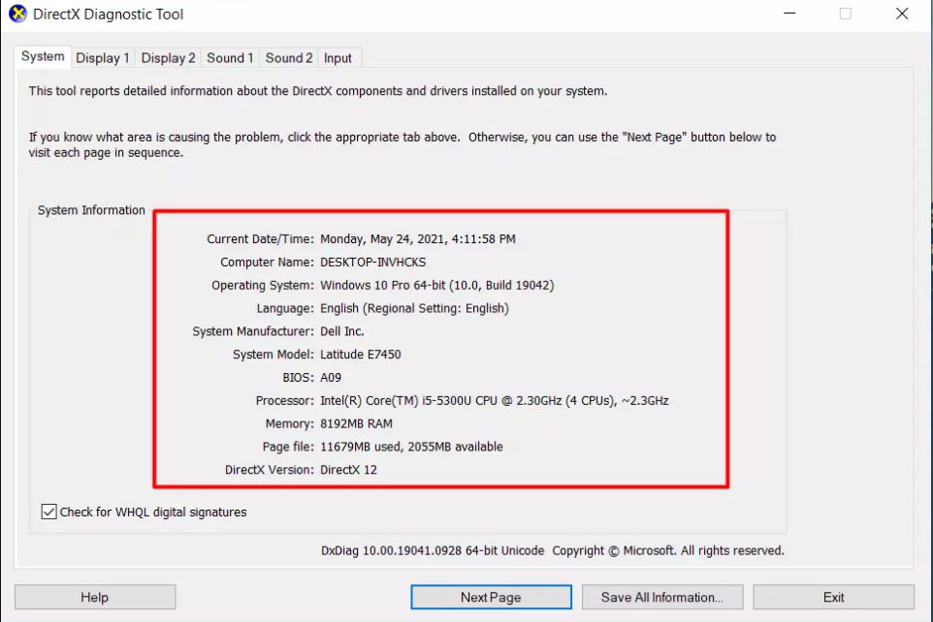Screen dimensions: 933x622
Task: Click memory value '8192MB RAM'
Action: (356, 424)
